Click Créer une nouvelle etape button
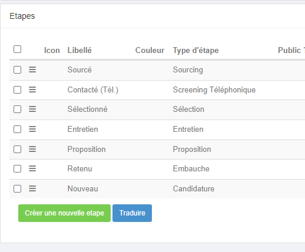Viewport: 305px width, 252px height. pos(64,213)
